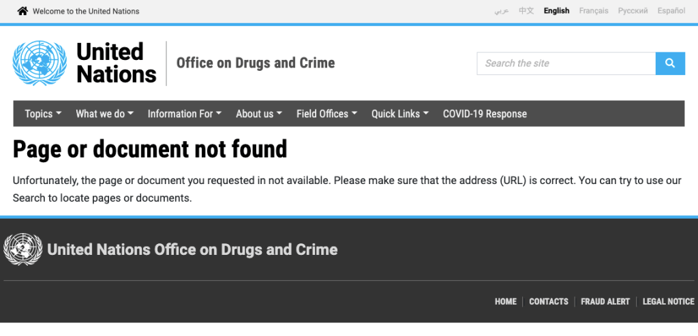Expand the Quick Links menu

(x=400, y=114)
